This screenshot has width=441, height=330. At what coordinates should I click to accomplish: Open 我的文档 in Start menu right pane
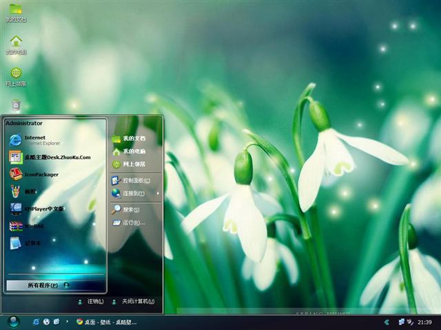tap(129, 138)
